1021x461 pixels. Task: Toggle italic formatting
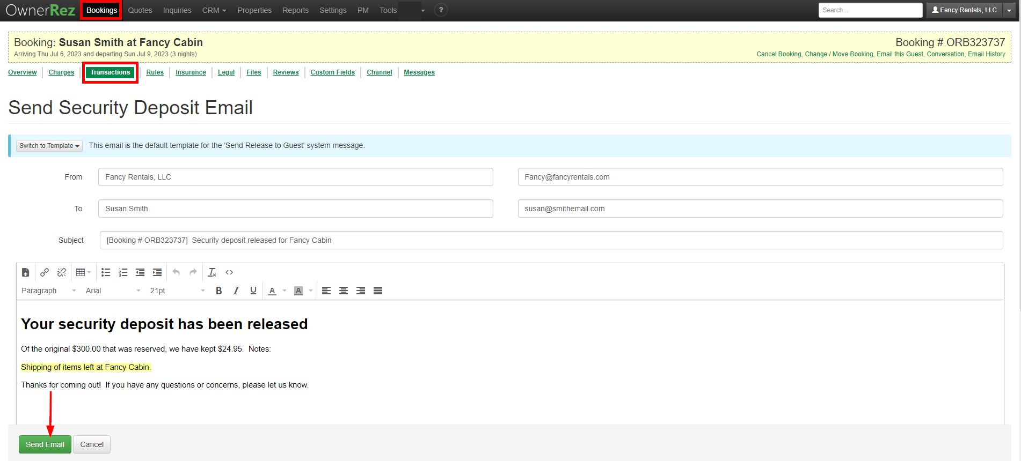[236, 291]
